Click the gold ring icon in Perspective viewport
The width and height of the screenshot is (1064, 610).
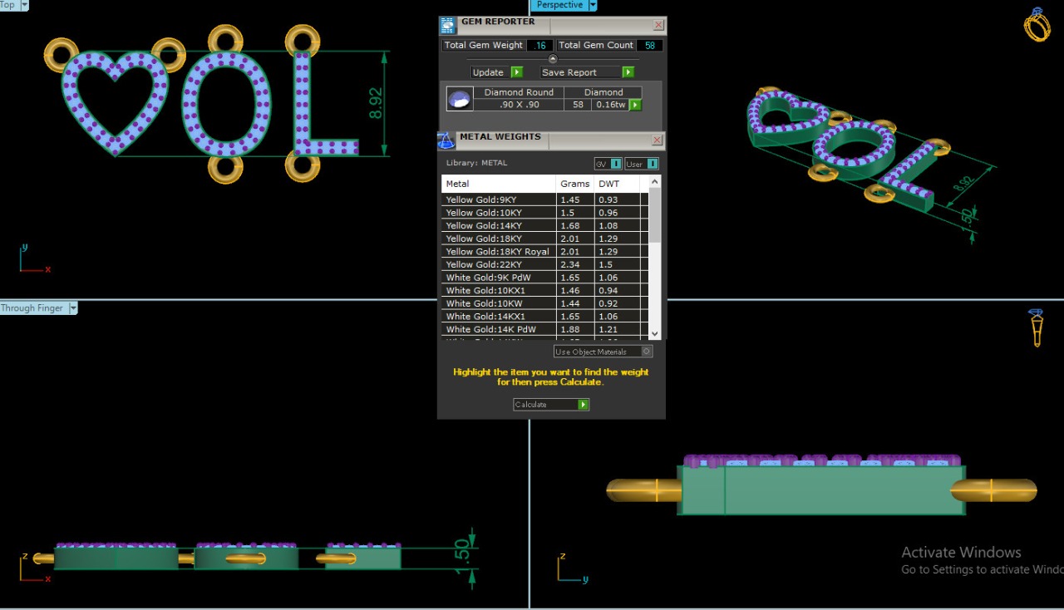click(1037, 25)
